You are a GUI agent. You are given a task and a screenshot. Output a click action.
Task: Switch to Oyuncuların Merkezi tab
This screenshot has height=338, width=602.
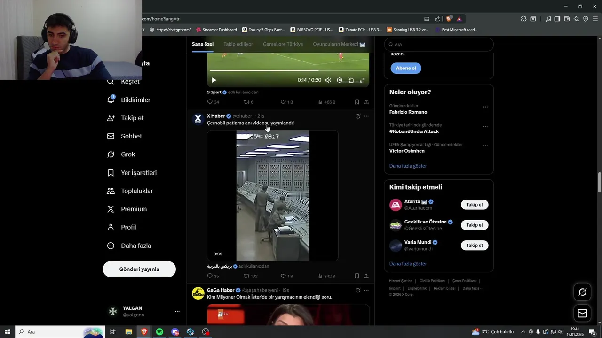[x=339, y=44]
